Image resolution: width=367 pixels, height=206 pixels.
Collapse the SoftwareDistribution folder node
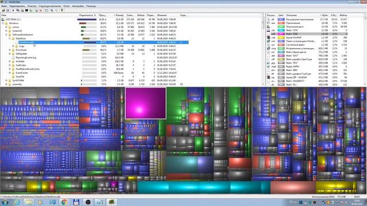6,34
